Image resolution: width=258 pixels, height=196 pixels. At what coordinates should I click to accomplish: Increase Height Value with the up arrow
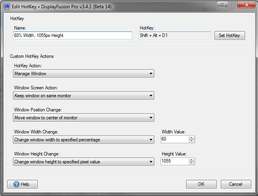pos(192,160)
